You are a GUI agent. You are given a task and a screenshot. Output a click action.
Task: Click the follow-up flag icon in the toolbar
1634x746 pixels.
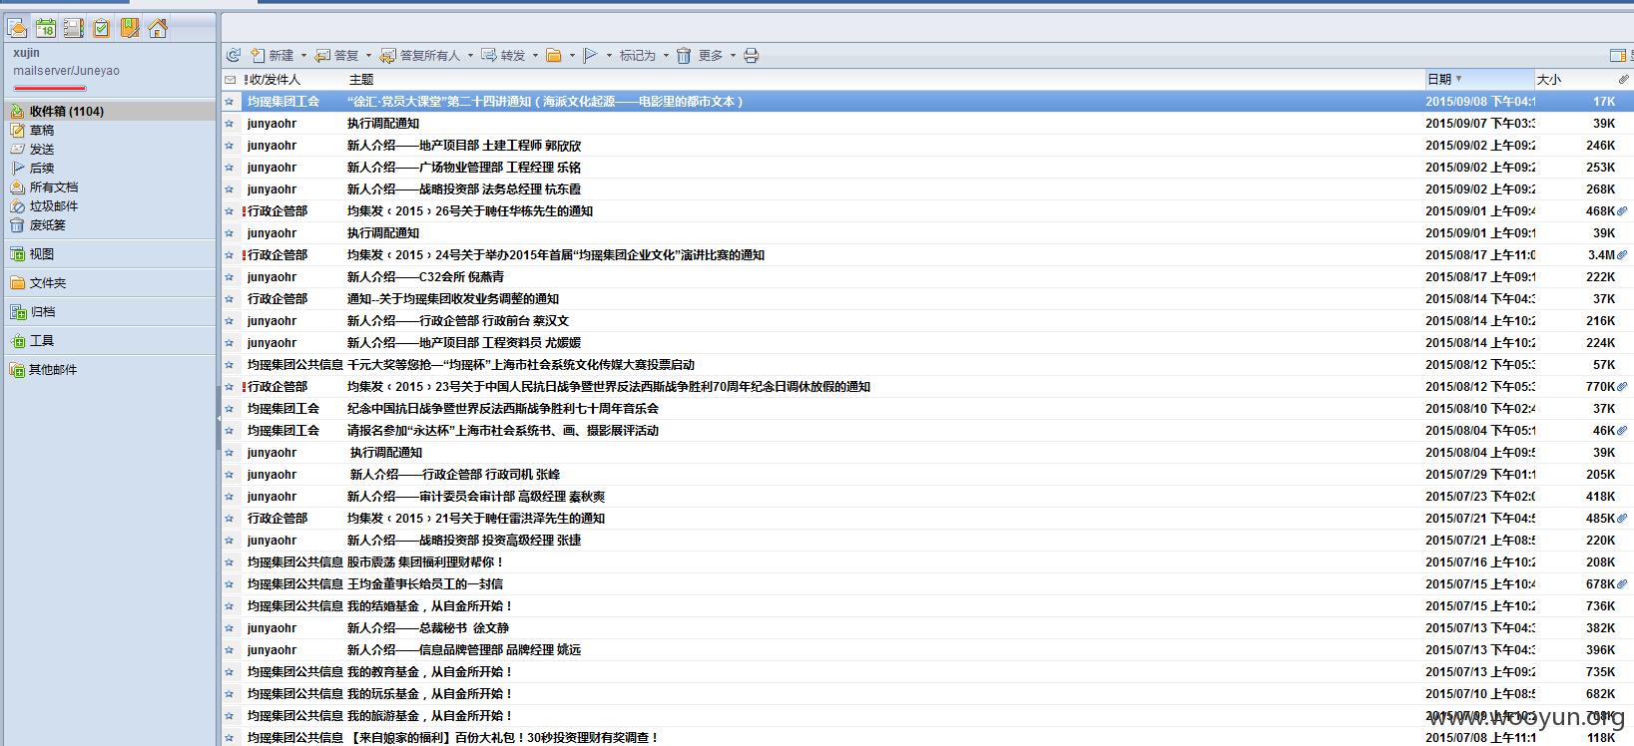click(x=591, y=56)
